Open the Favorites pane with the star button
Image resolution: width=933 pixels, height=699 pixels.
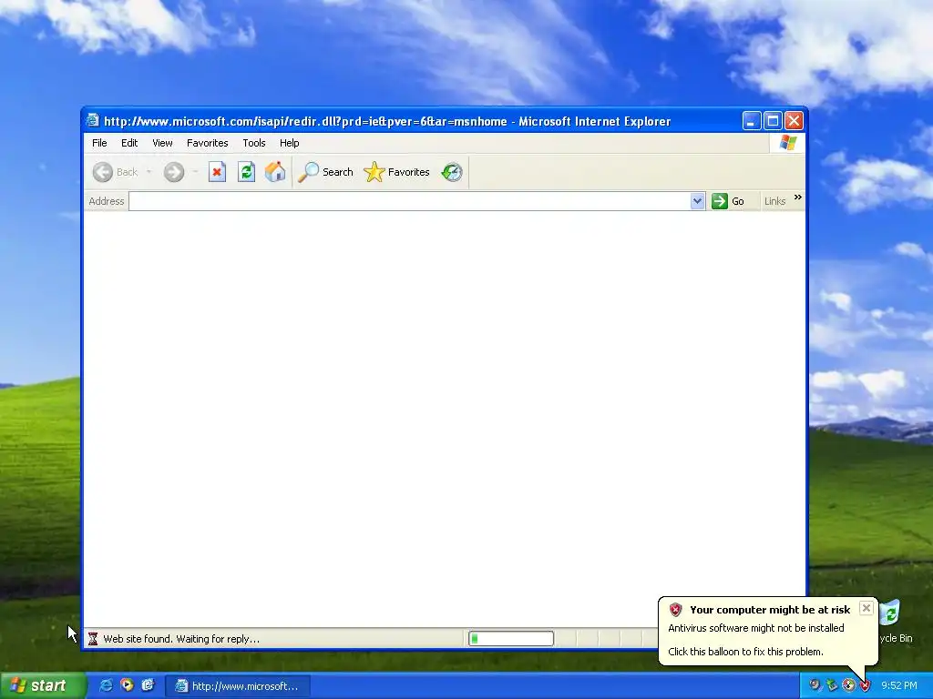point(397,172)
